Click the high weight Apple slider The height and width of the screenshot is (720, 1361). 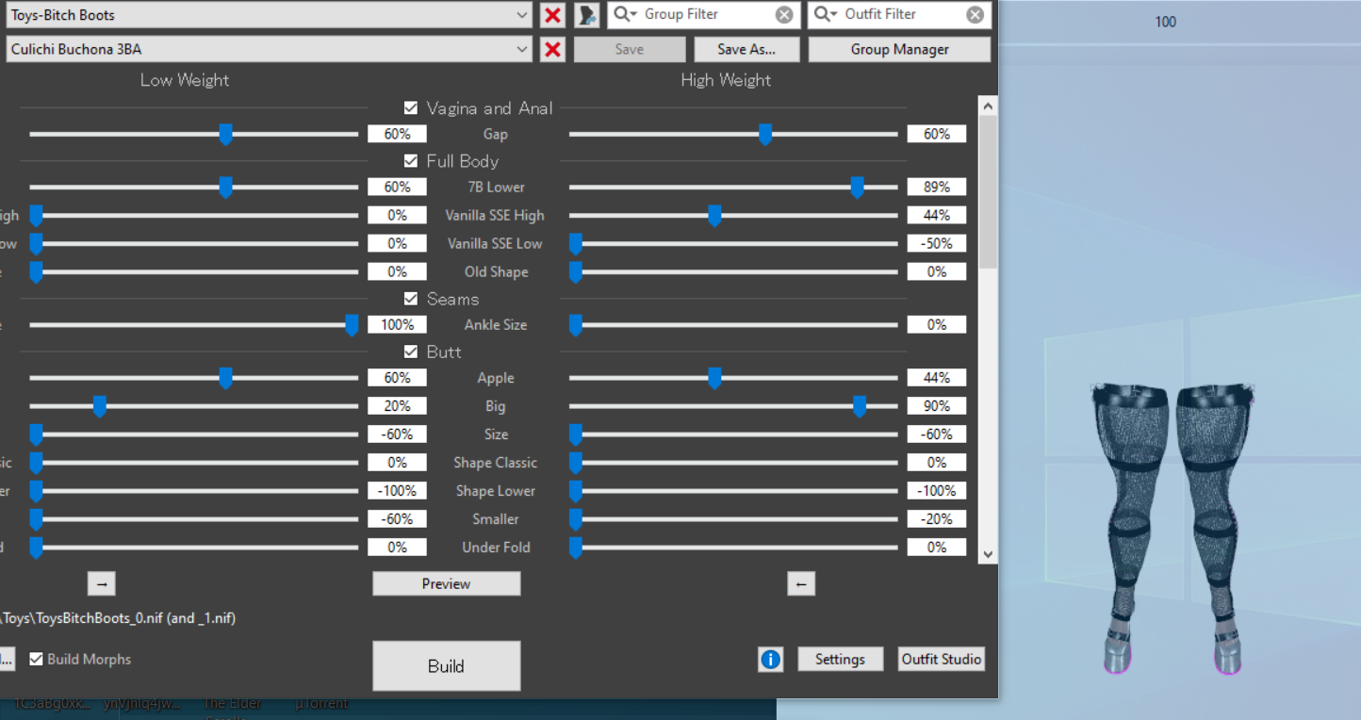coord(733,378)
